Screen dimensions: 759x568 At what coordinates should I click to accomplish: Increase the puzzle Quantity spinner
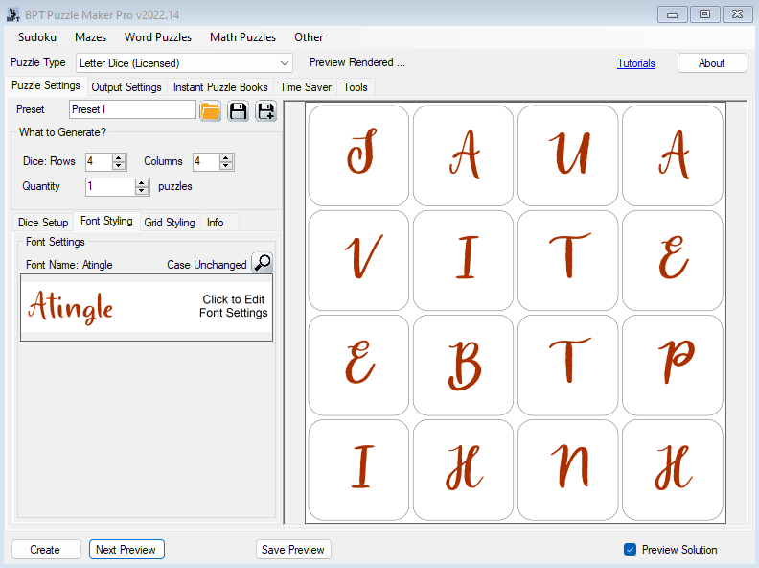coord(143,182)
